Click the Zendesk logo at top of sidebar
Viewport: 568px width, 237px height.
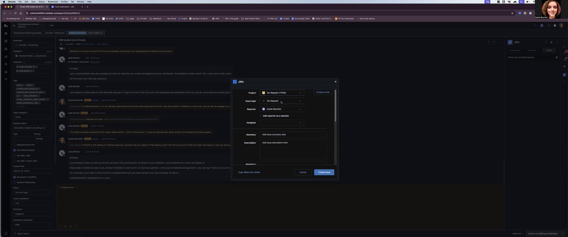pos(6,26)
